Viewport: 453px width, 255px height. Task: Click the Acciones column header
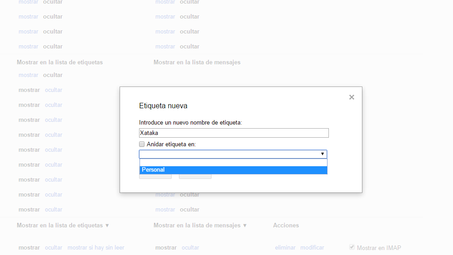pyautogui.click(x=286, y=226)
